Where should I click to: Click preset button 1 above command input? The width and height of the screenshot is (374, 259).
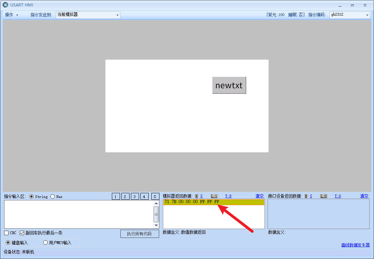click(x=116, y=196)
